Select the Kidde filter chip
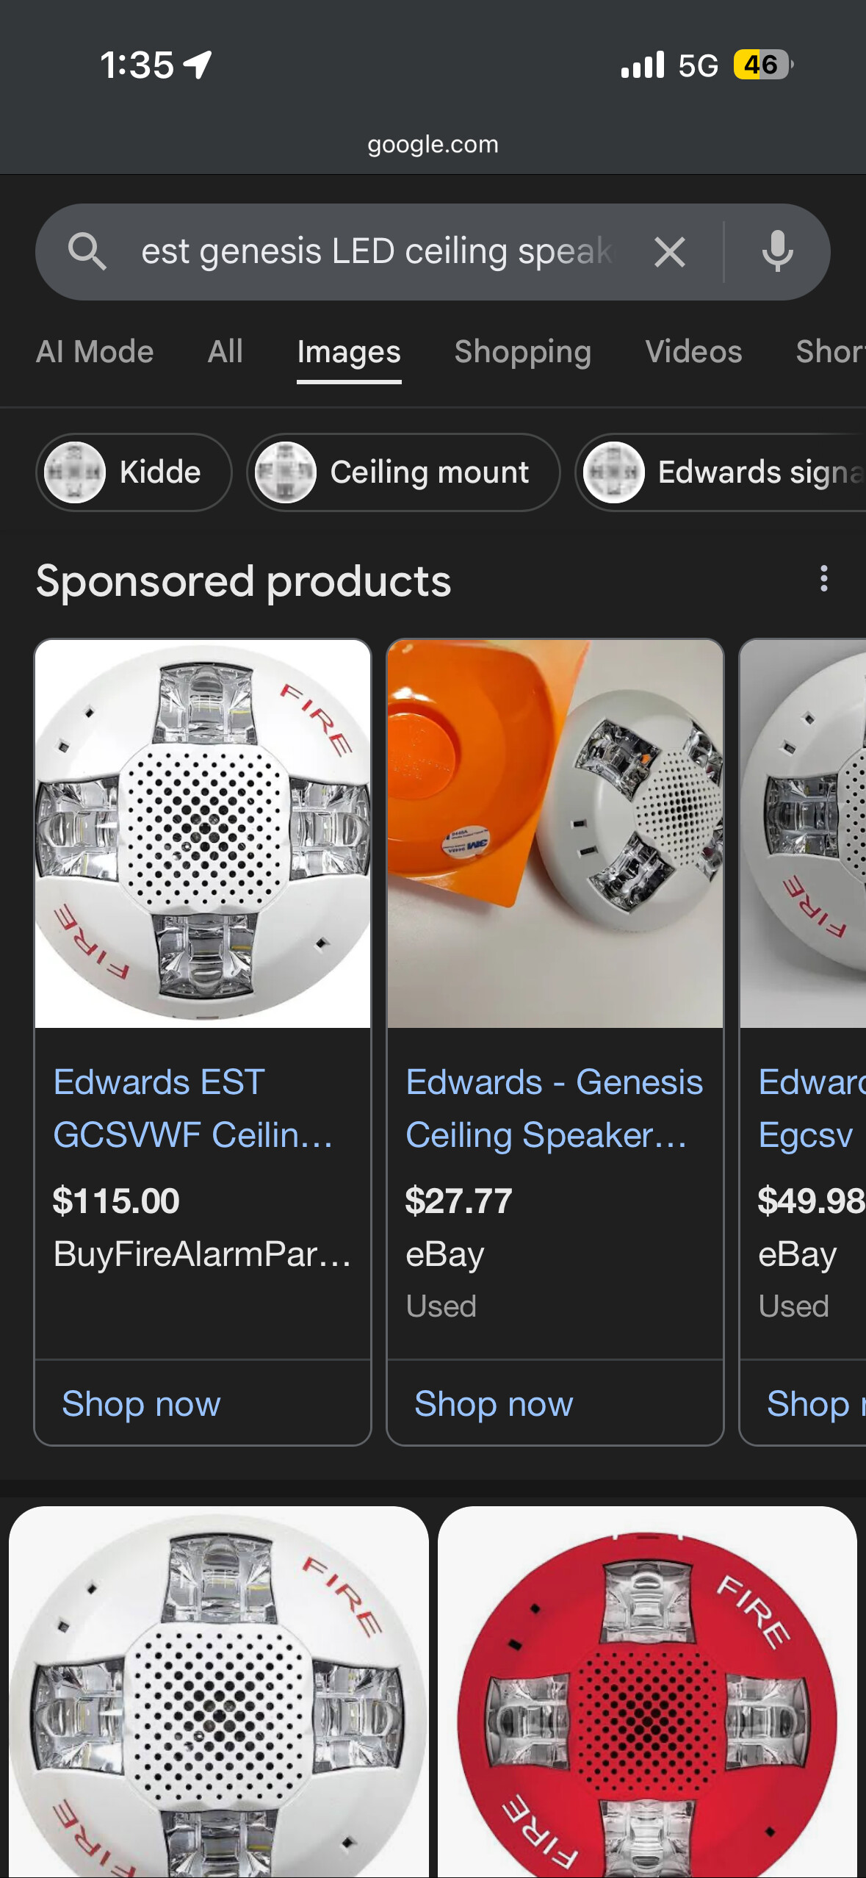 point(134,472)
